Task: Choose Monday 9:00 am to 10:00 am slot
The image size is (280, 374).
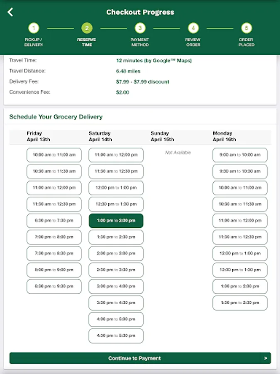Action: coord(240,155)
